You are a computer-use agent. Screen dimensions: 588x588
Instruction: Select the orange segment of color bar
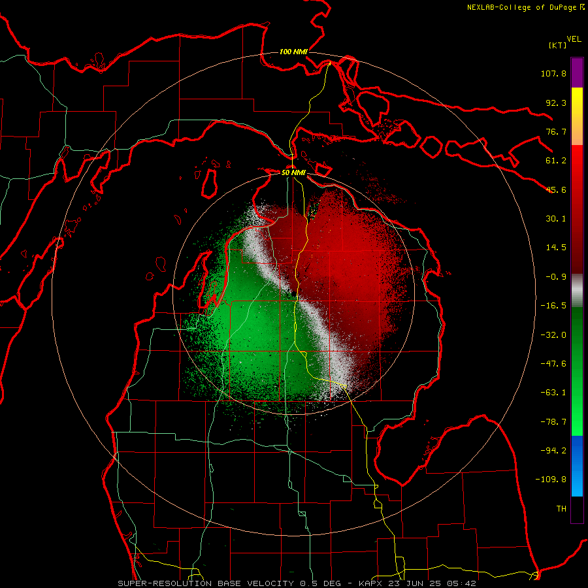pos(577,131)
